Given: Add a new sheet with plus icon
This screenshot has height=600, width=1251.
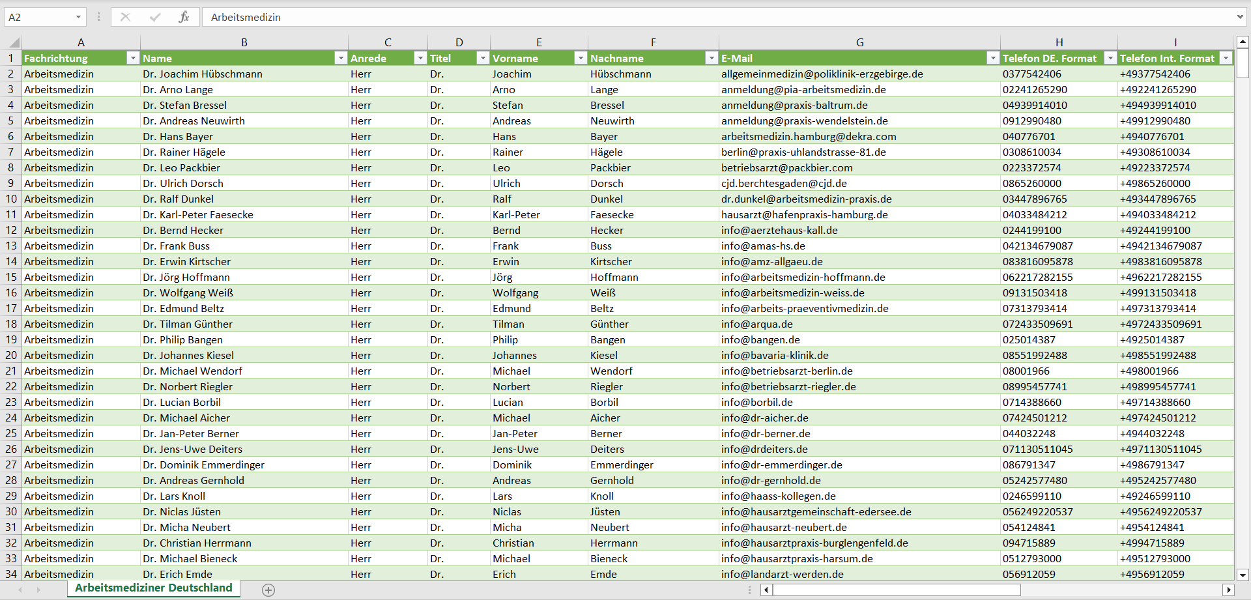Looking at the screenshot, I should pyautogui.click(x=268, y=590).
